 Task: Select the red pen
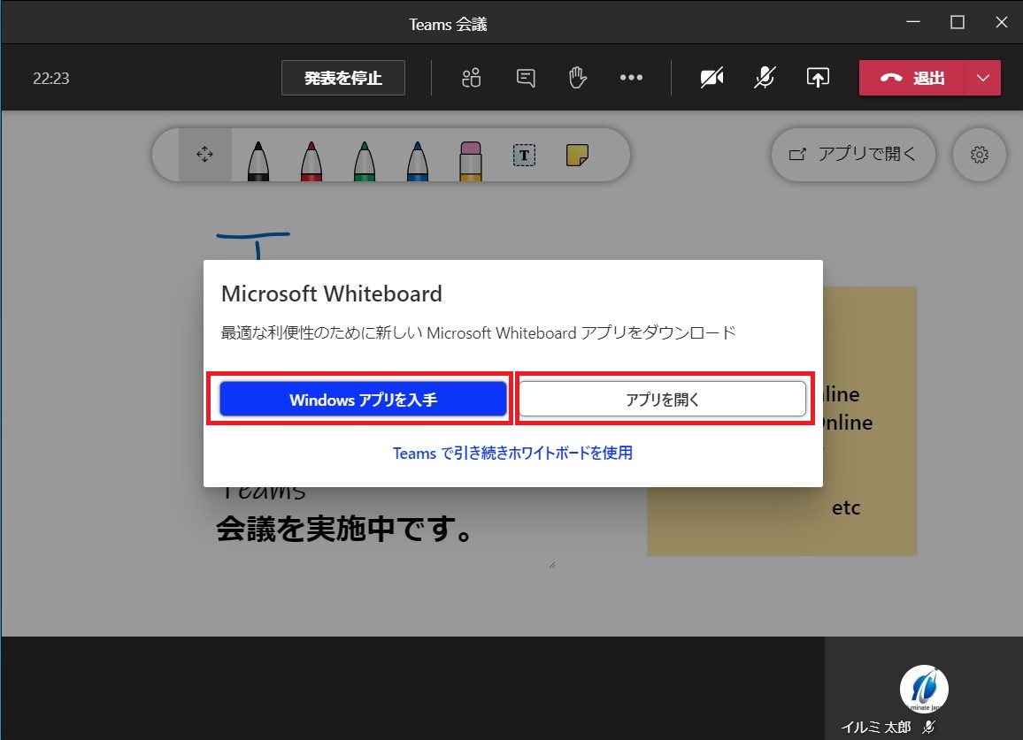point(312,160)
